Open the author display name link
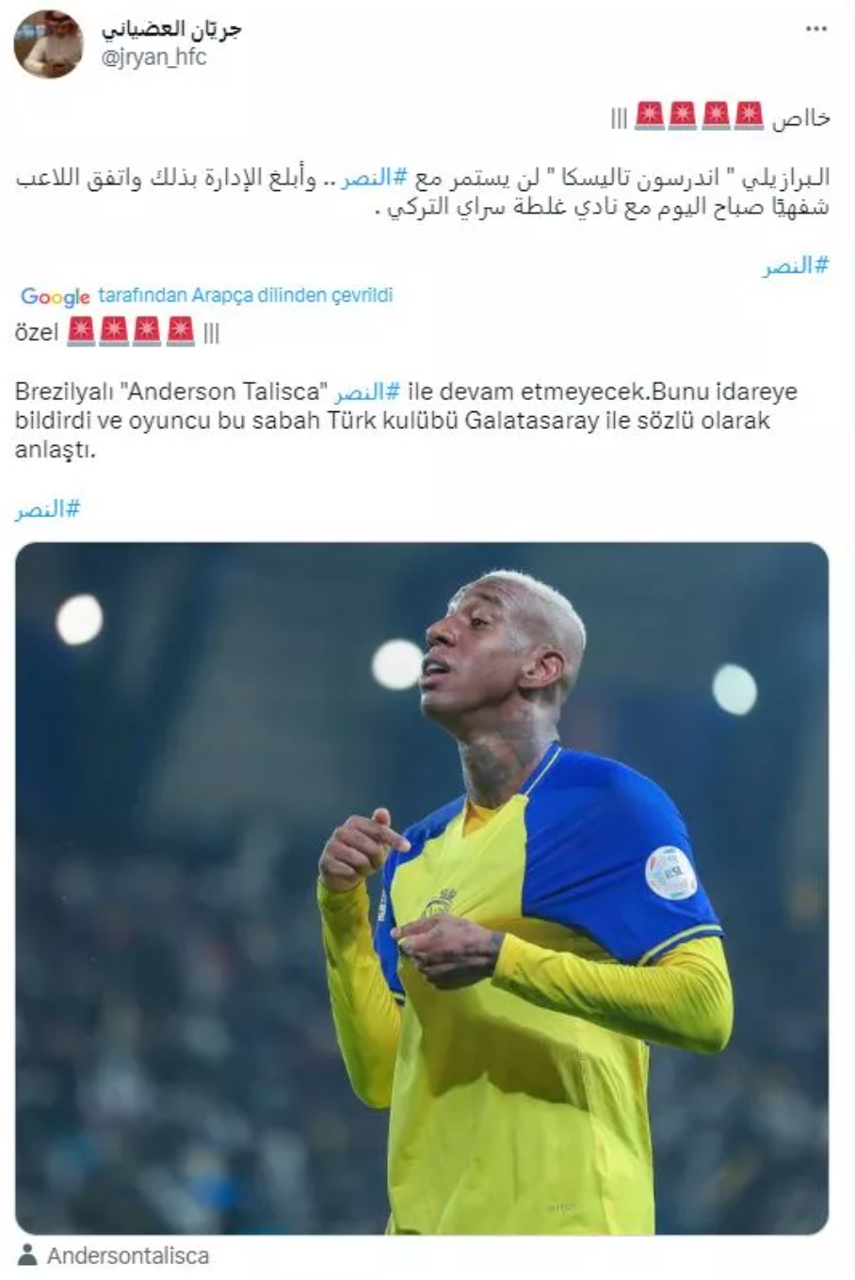The image size is (855, 1280). click(171, 29)
